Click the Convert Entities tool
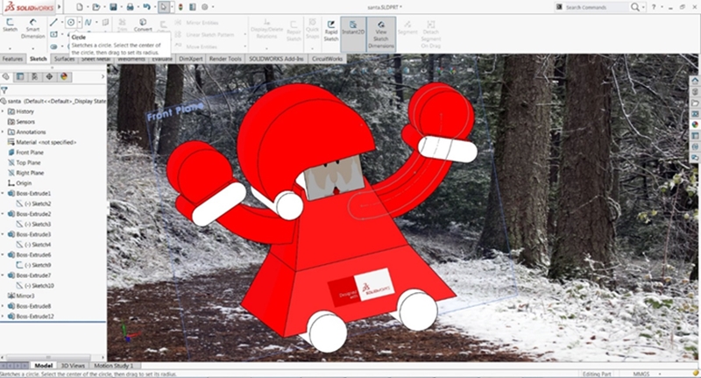The width and height of the screenshot is (701, 378). click(143, 25)
